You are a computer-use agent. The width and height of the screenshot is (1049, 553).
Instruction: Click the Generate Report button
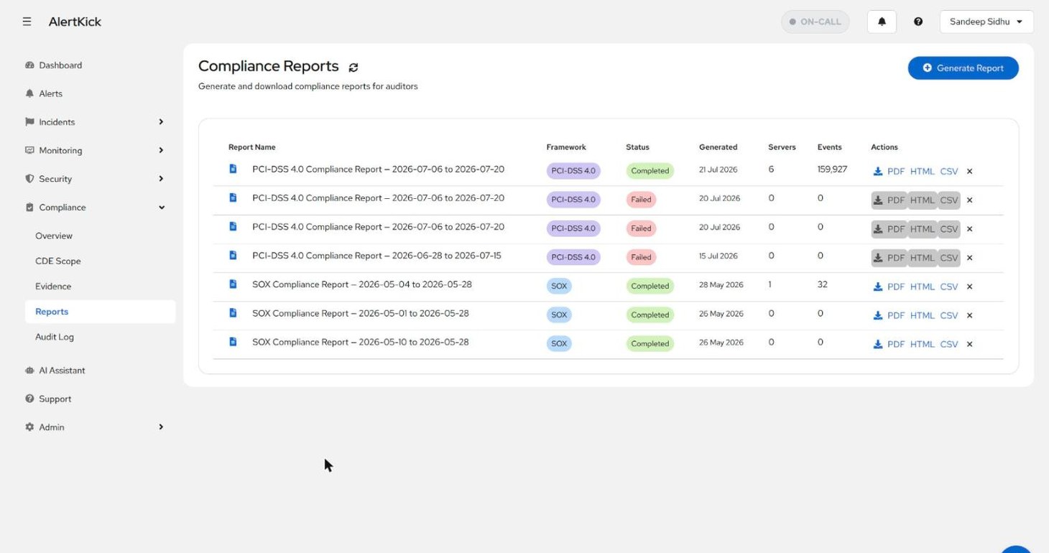[963, 68]
